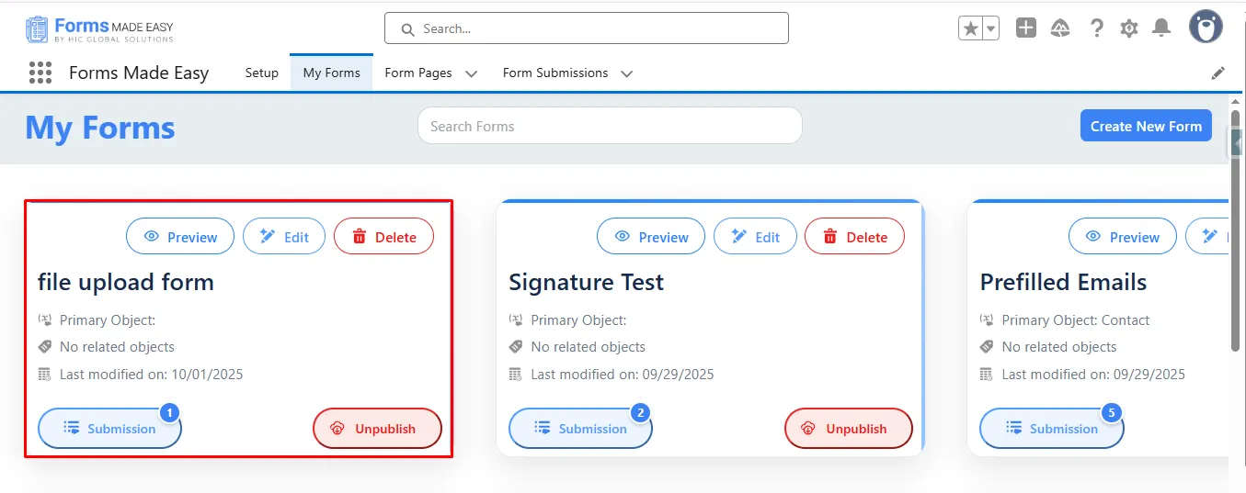Preview the file upload form

click(180, 237)
